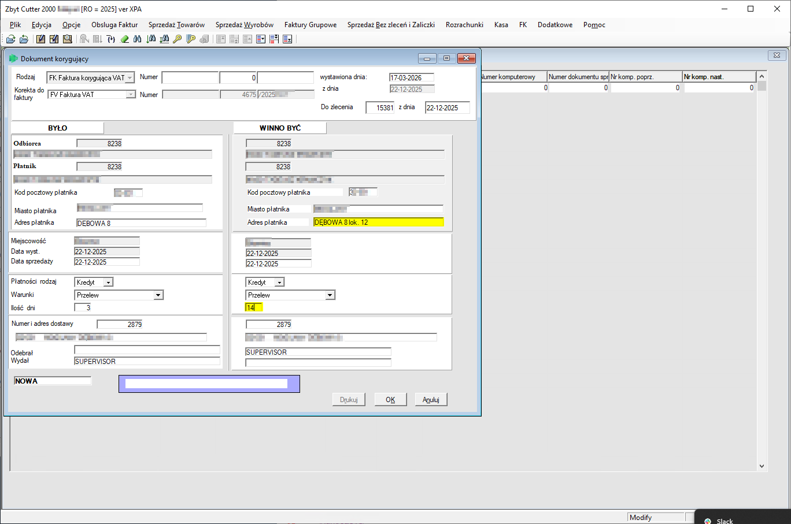Viewport: 791px width, 524px height.
Task: Click the wystawiona dnia date field
Action: pyautogui.click(x=412, y=78)
